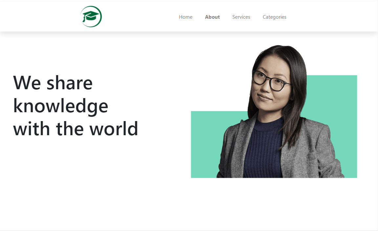Click the graduation cap logo
Image resolution: width=378 pixels, height=231 pixels.
coord(91,17)
